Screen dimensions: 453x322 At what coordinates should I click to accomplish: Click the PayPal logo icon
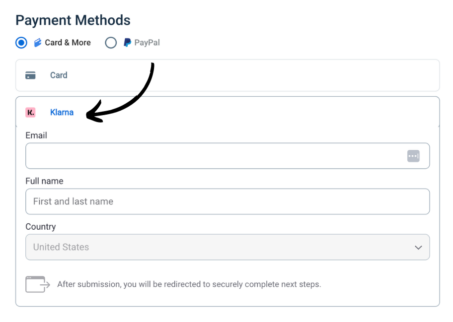pos(128,43)
